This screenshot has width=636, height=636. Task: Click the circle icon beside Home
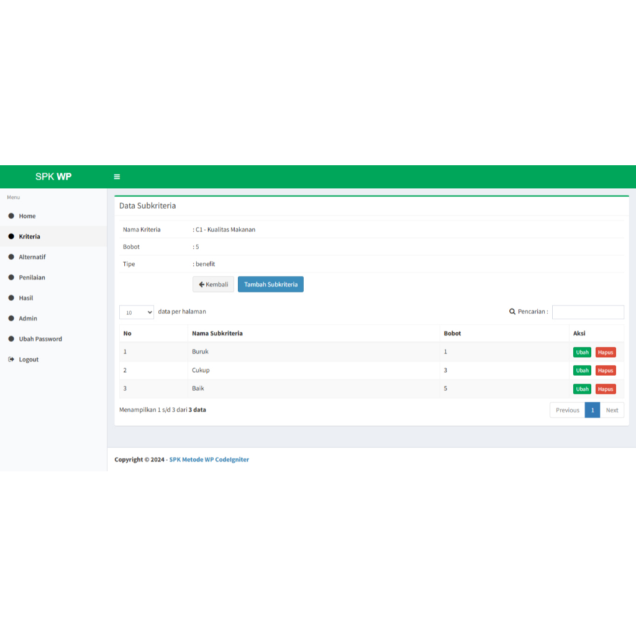tap(11, 216)
